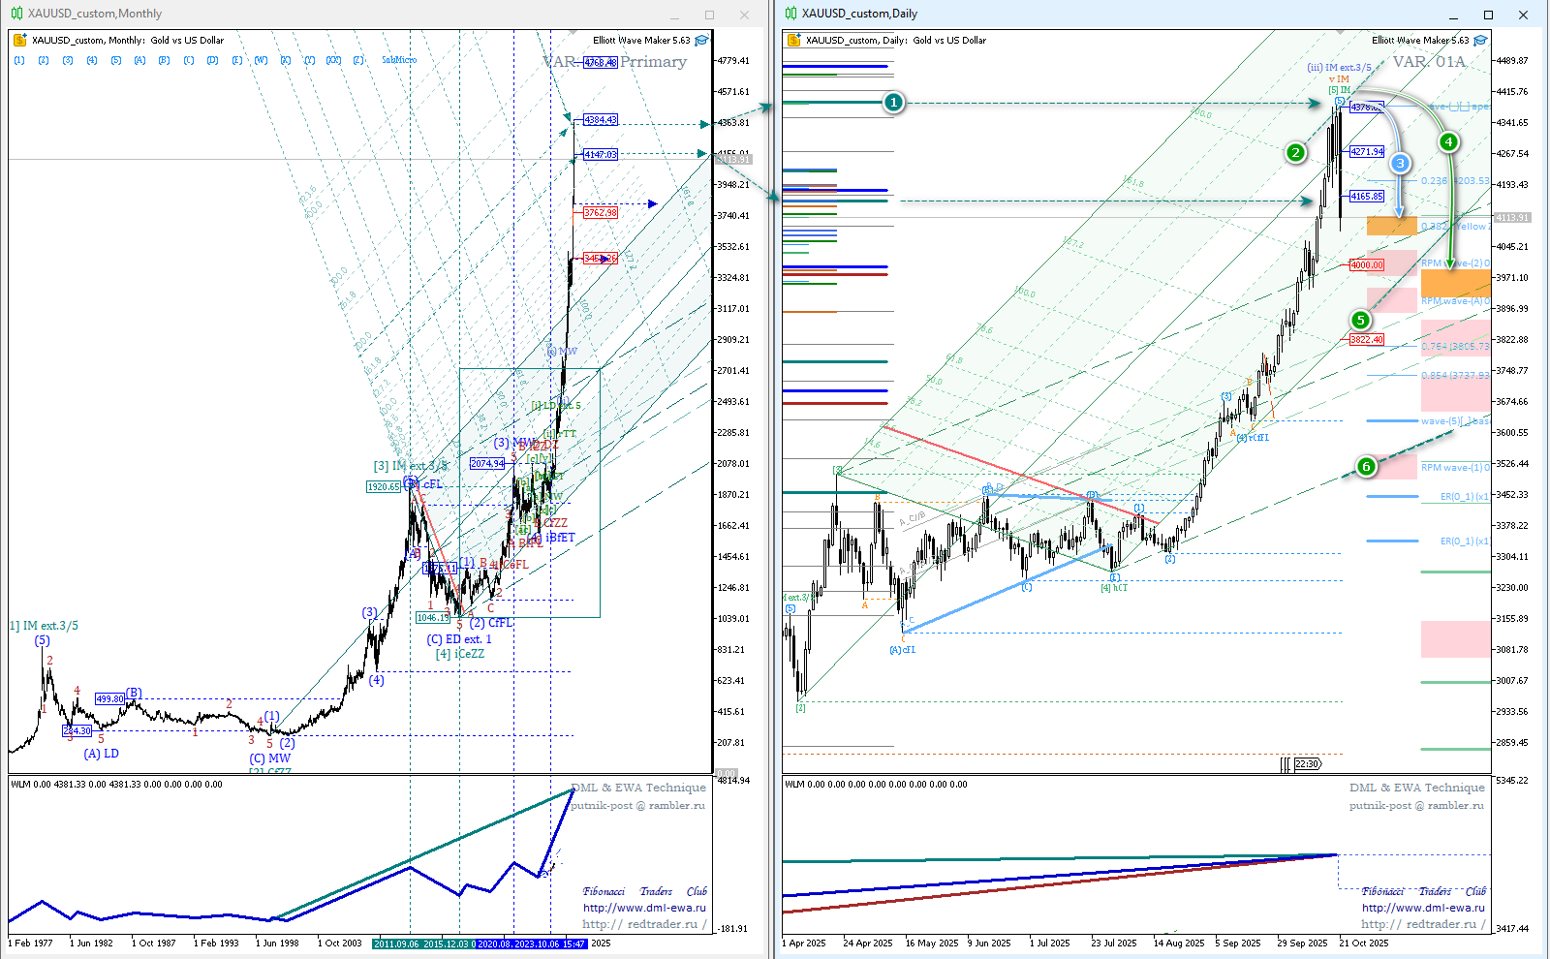The image size is (1550, 959).
Task: Open the SubMicro wave degree selector
Action: coord(398,60)
